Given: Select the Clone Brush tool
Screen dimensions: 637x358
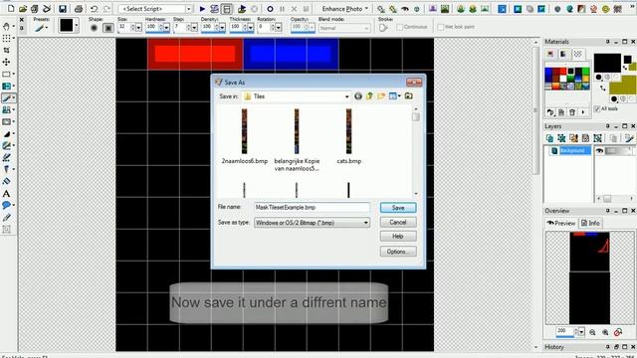Looking at the screenshot, I should point(6,110).
